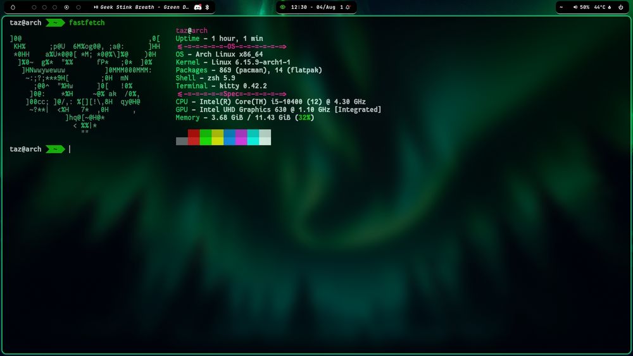Click the white color block
Screen dimensions: 633x356
click(265, 137)
